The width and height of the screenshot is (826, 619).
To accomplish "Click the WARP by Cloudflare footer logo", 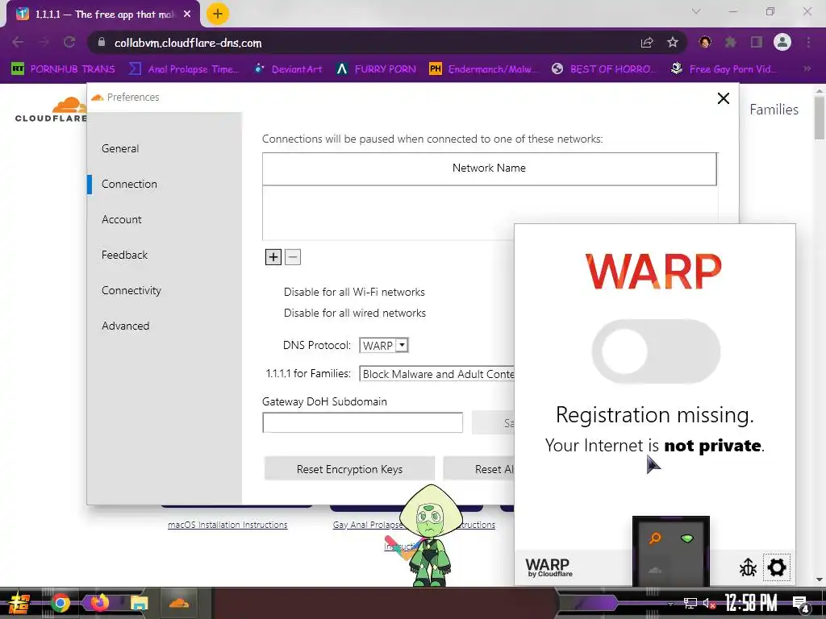I will coord(549,568).
